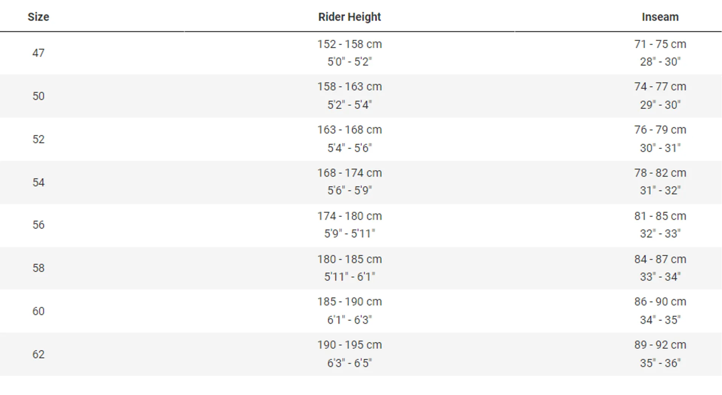Click the 86 - 90 cm inseam value

click(x=660, y=302)
